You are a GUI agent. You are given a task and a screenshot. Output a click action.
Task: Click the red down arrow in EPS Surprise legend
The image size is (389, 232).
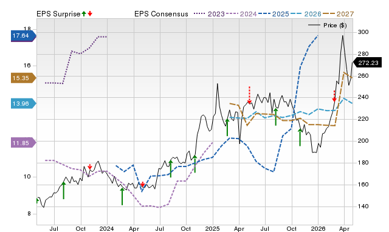coord(90,13)
